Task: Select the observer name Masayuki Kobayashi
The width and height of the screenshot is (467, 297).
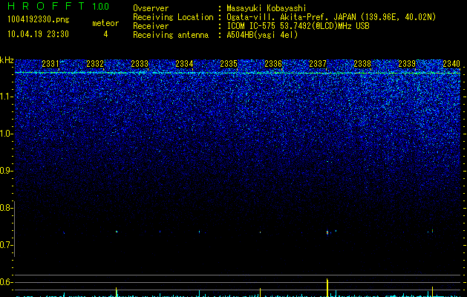Action: 267,8
